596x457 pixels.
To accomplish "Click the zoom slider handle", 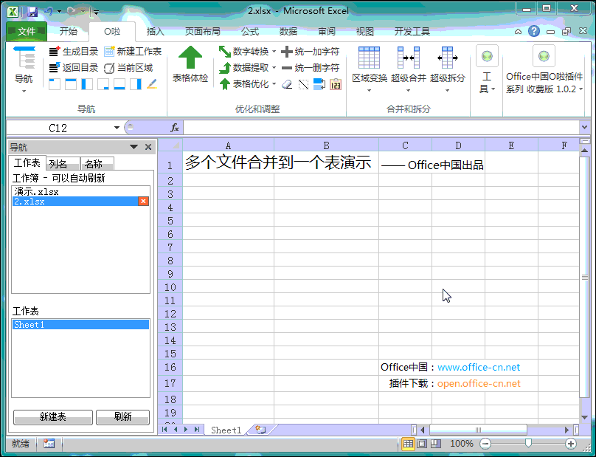I will point(528,443).
